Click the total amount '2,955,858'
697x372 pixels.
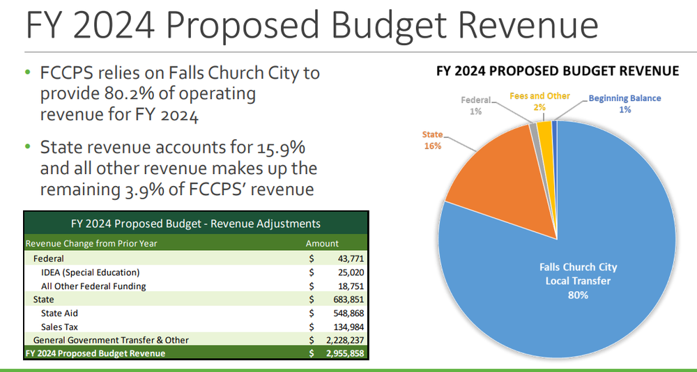pyautogui.click(x=344, y=354)
